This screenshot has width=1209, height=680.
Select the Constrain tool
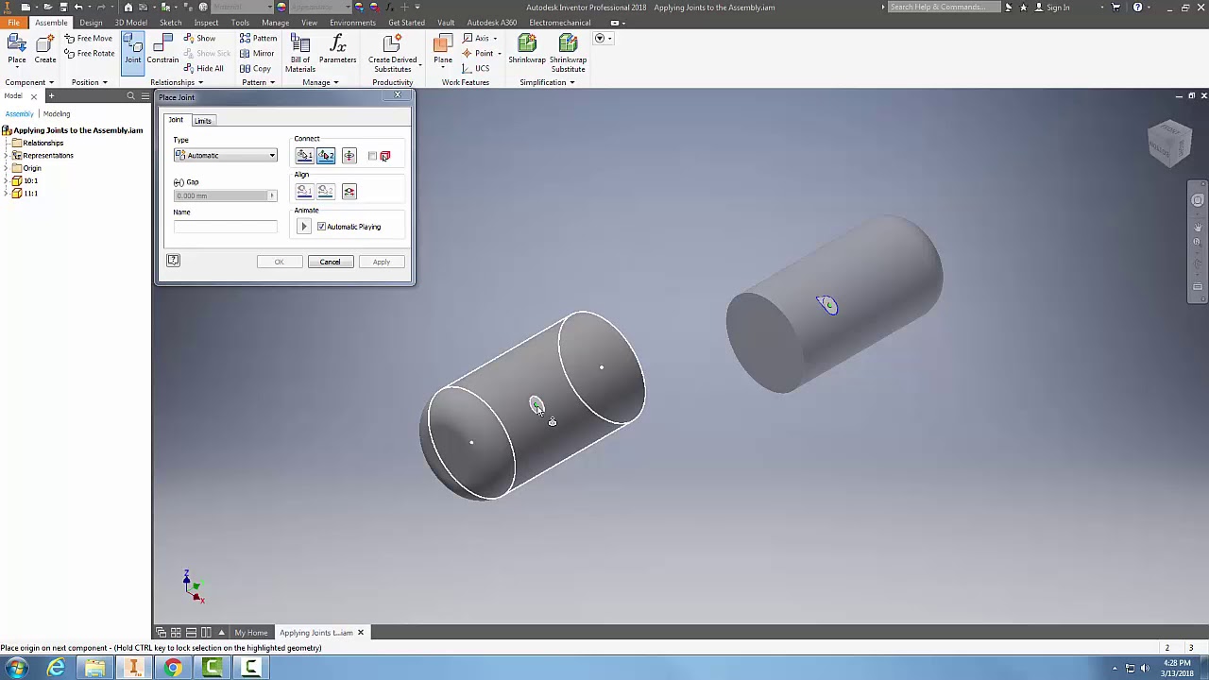(x=162, y=49)
